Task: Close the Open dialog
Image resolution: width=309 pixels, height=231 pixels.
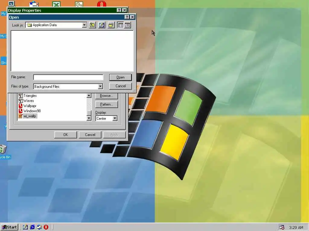Action: [132, 17]
